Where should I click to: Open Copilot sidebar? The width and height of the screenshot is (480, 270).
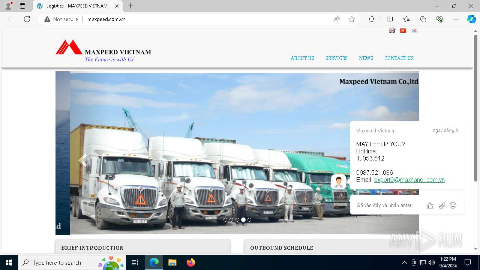tap(471, 19)
